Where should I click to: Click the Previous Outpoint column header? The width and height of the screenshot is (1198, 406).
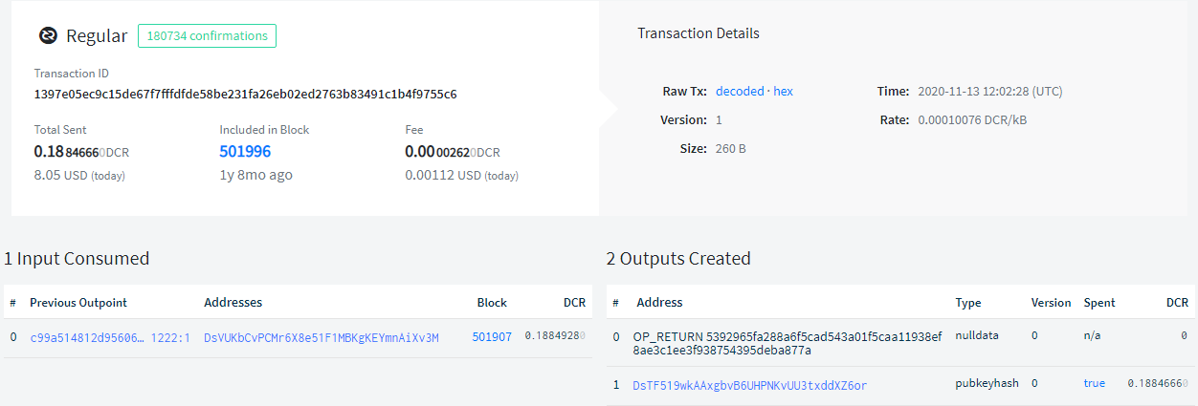pos(78,302)
